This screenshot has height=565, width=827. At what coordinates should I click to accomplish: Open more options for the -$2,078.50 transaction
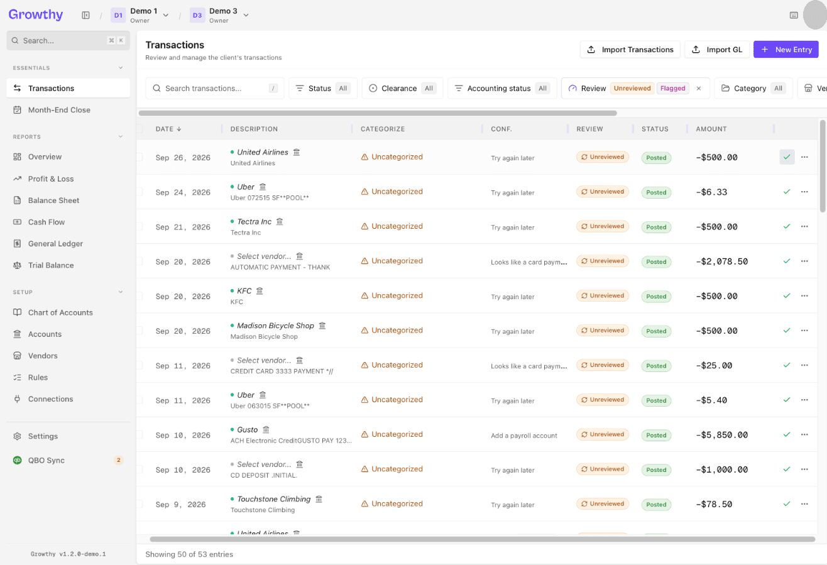(x=804, y=261)
